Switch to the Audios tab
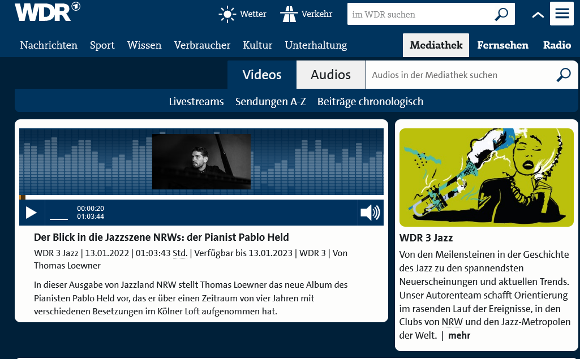580x359 pixels. click(x=330, y=75)
